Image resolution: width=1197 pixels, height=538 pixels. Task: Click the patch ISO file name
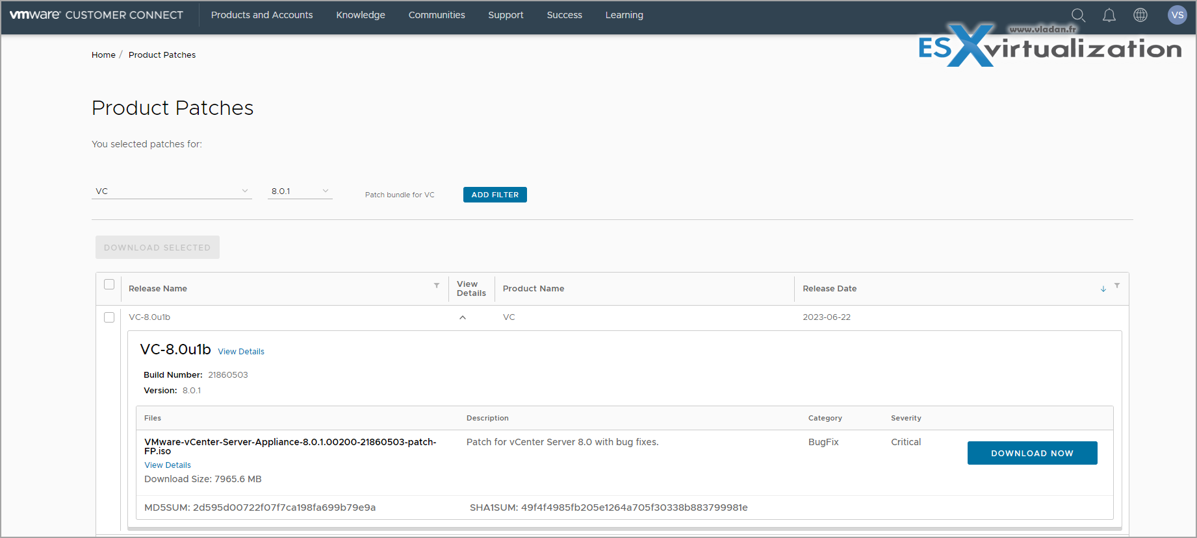(x=290, y=446)
